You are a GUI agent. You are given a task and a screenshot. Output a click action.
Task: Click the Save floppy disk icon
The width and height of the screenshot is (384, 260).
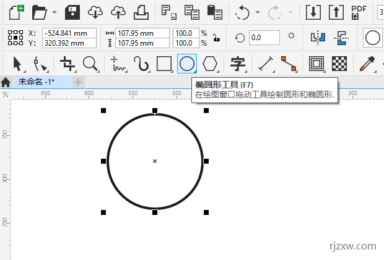click(73, 11)
